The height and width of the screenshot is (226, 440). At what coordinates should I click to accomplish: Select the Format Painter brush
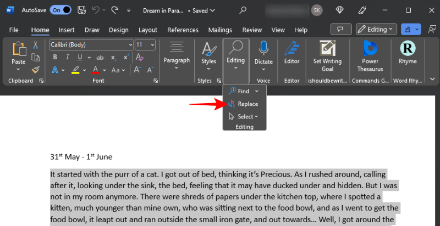(x=36, y=70)
